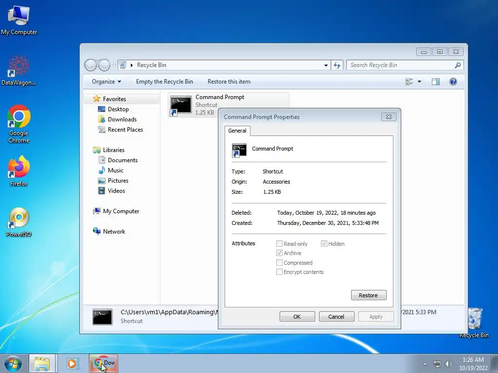Toggle the Read-only attribute checkbox
The width and height of the screenshot is (498, 373).
pos(280,244)
